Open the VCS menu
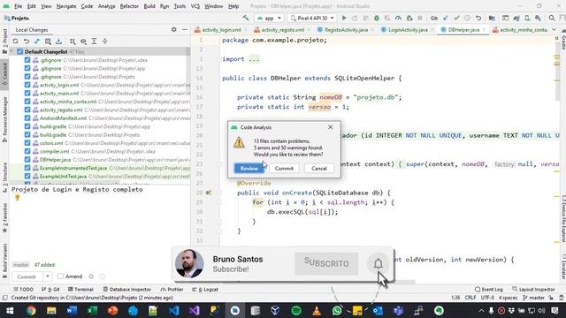Image resolution: width=566 pixels, height=318 pixels. click(195, 6)
